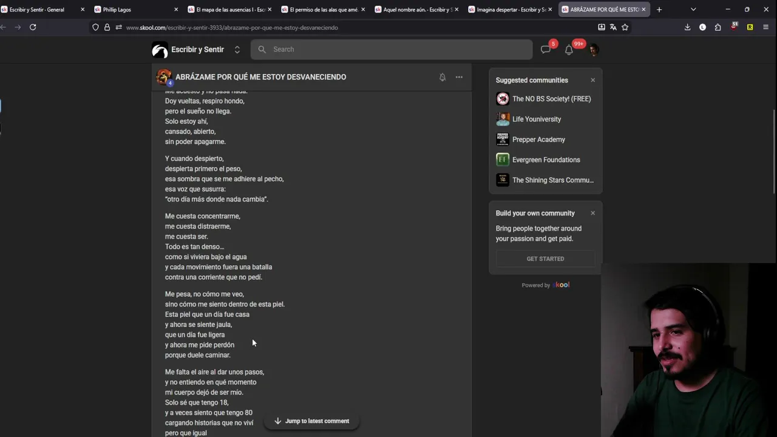Click Jump to latest comment button
This screenshot has width=777, height=437.
(311, 421)
